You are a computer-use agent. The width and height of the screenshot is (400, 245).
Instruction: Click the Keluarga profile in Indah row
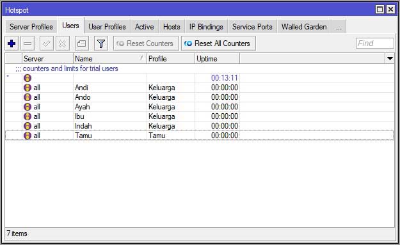coord(162,126)
